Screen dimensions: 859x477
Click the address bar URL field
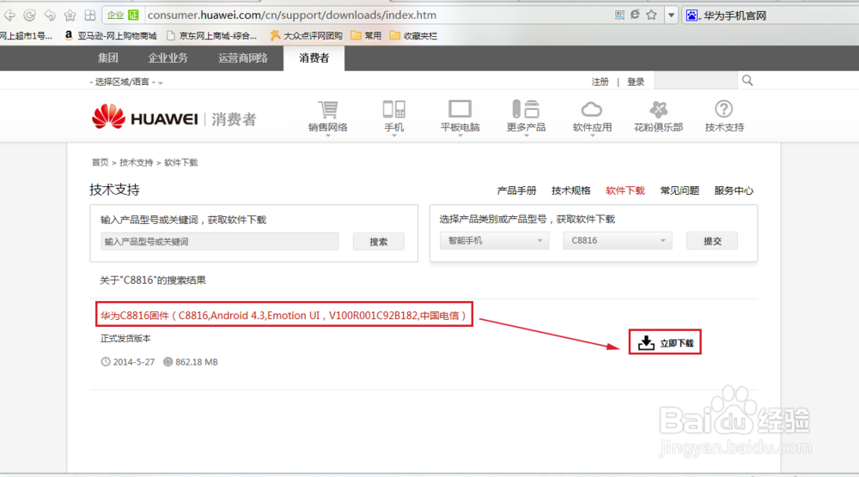378,15
